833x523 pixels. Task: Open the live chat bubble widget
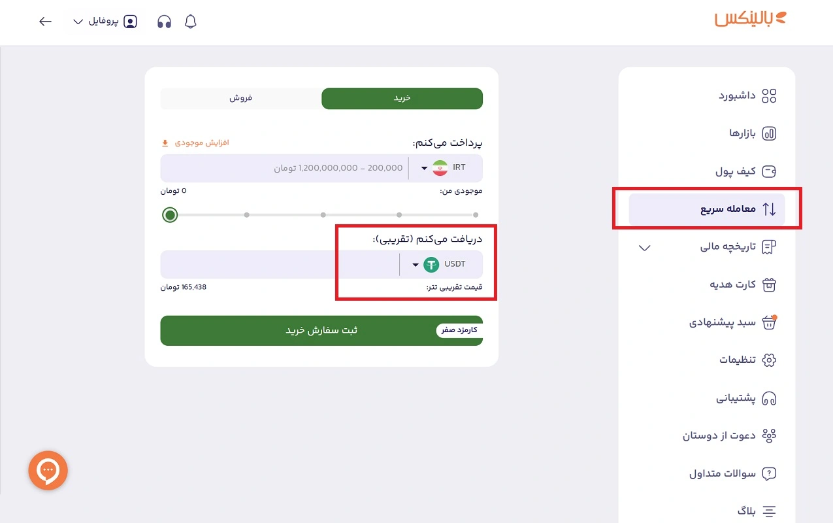click(48, 470)
